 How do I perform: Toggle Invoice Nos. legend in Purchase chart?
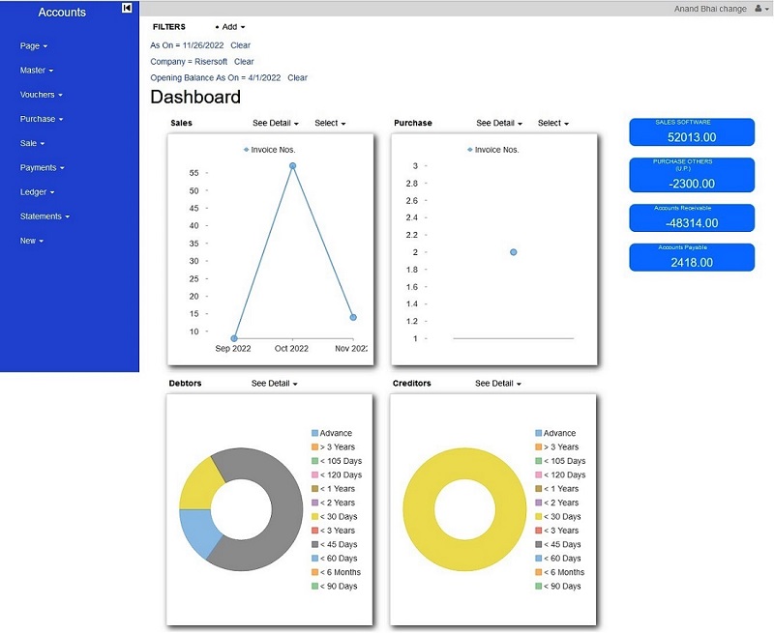click(493, 150)
